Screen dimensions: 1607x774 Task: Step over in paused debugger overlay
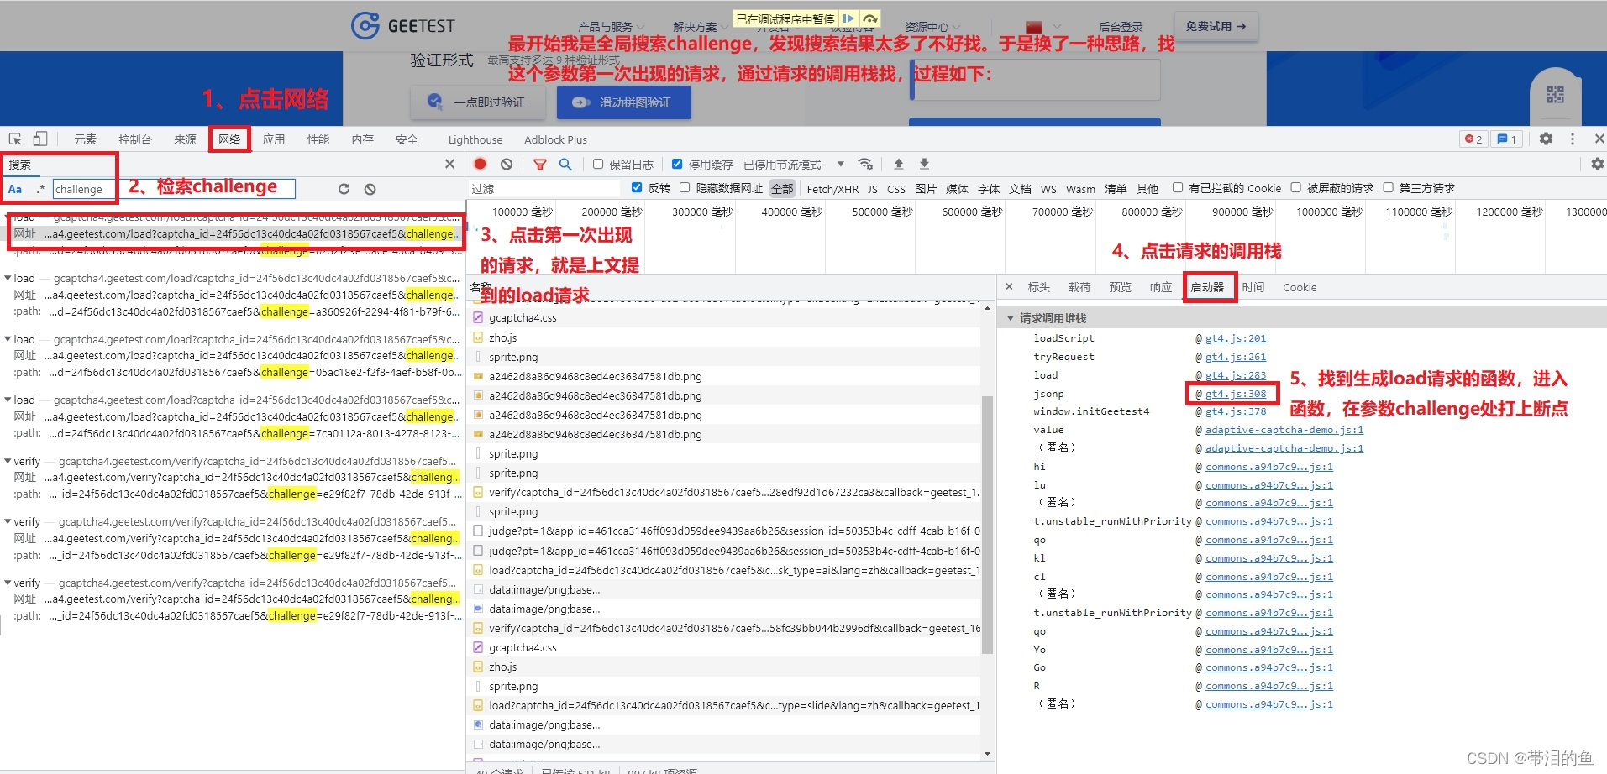click(870, 18)
